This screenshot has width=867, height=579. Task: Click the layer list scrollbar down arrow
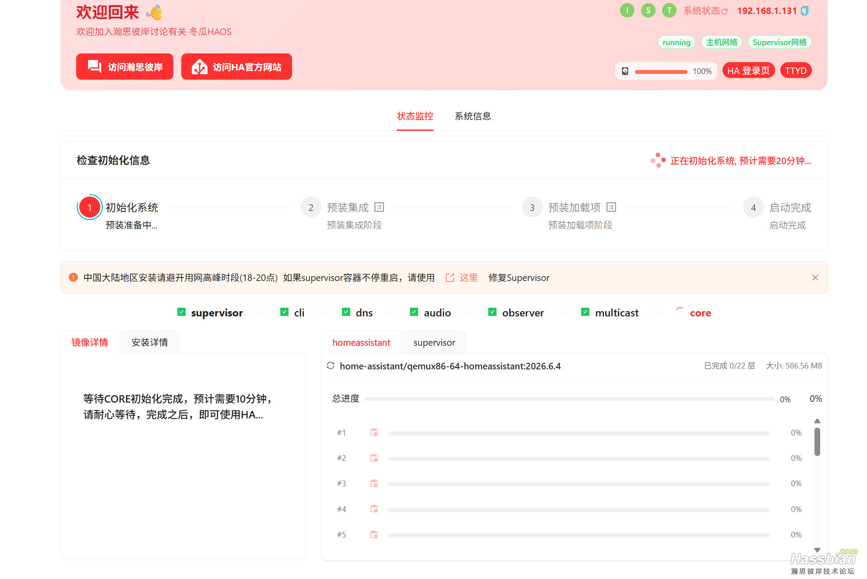[x=817, y=550]
